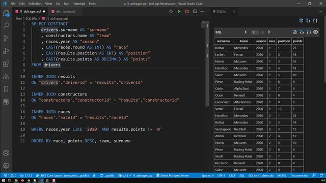This screenshot has height=183, width=326.
Task: Expand the Reel breadcrumb
Action: point(19,19)
